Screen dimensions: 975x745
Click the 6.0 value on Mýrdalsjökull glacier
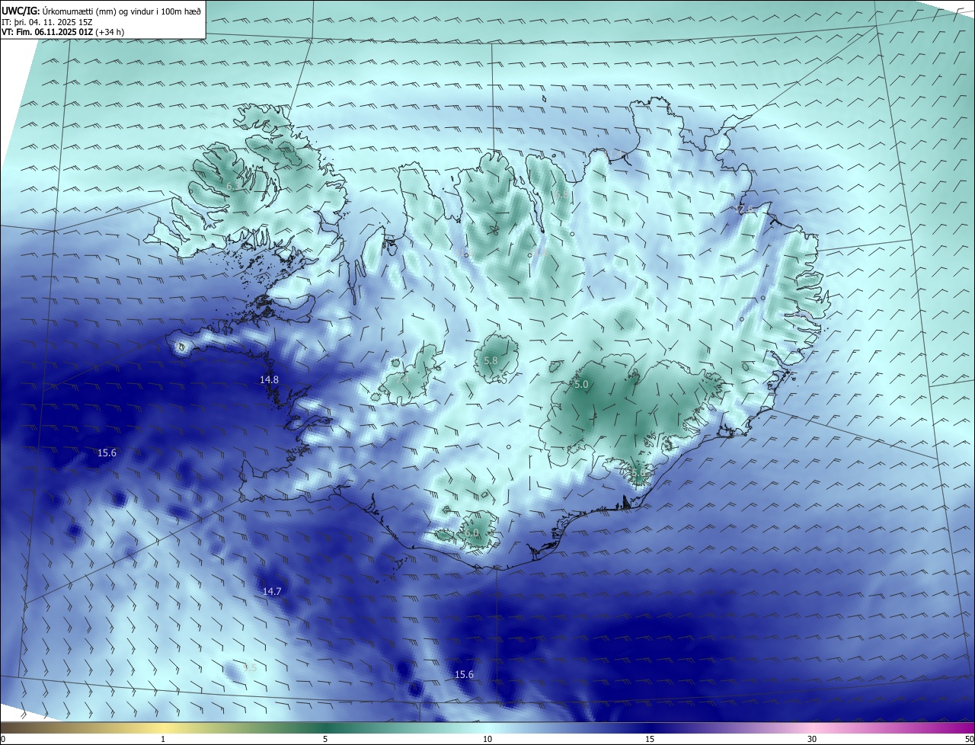click(472, 533)
